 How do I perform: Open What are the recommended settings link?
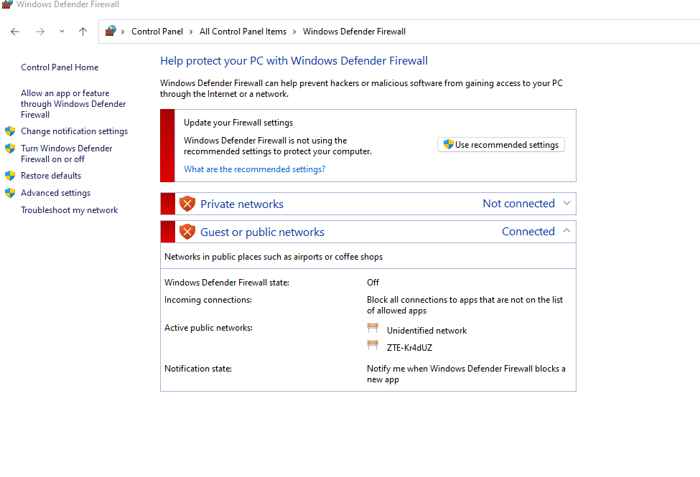tap(254, 169)
